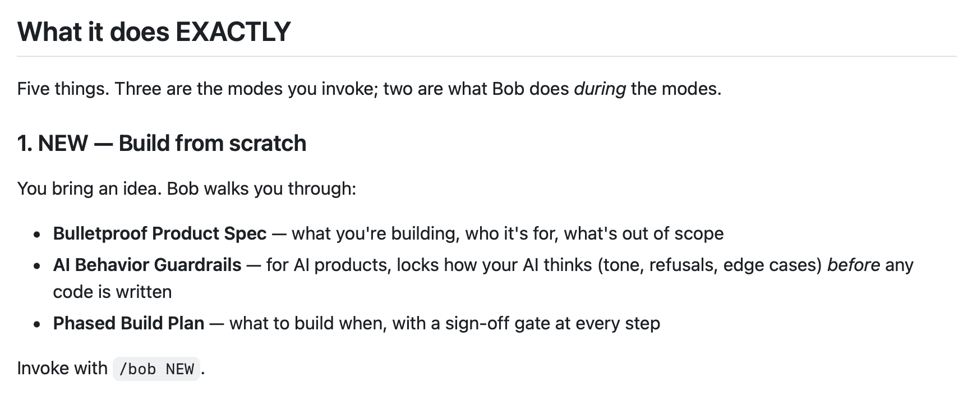This screenshot has width=977, height=404.
Task: Click the phrase "what's out of scope"
Action: pos(644,233)
